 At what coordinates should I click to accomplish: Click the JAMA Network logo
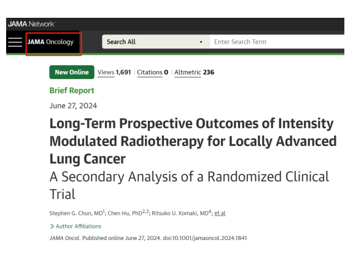point(32,24)
